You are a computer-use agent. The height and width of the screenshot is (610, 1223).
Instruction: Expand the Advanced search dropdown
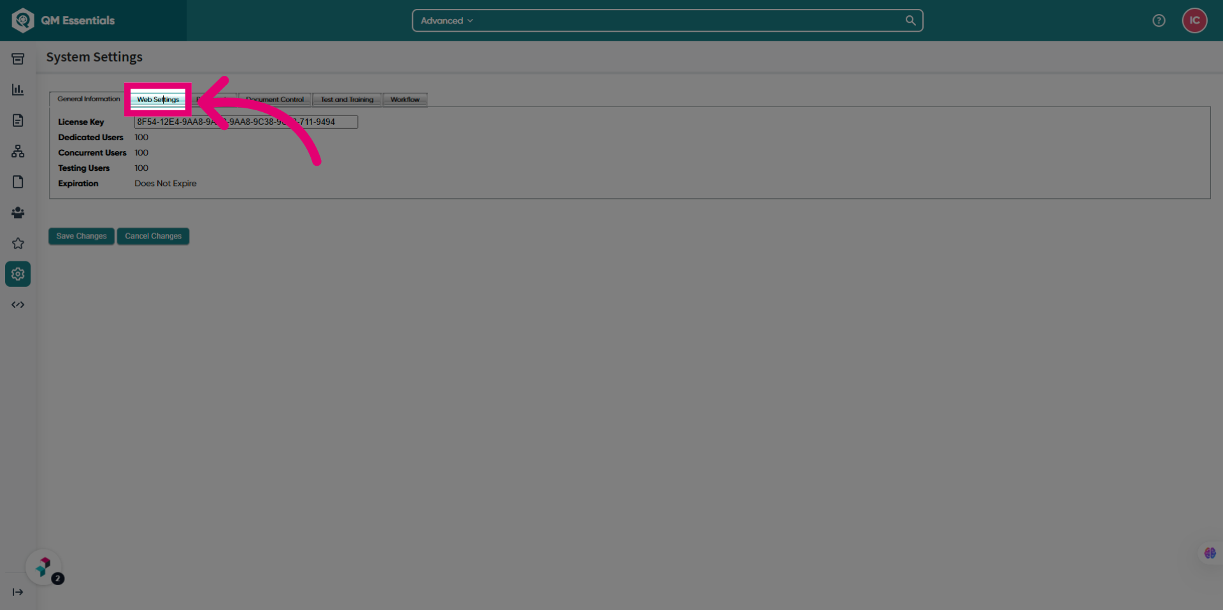(x=447, y=20)
